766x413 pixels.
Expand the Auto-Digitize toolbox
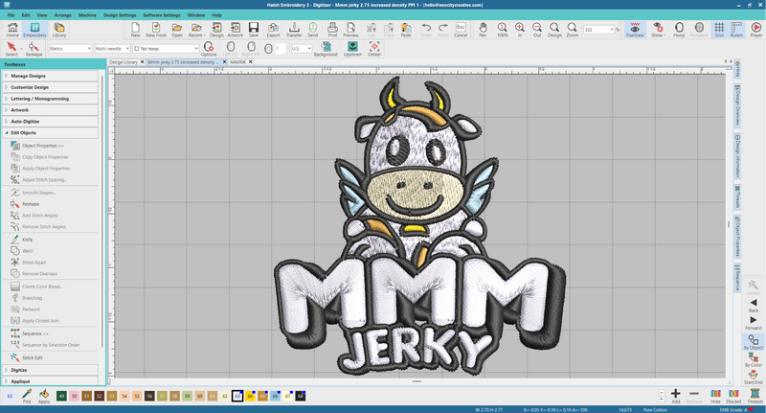tap(51, 121)
